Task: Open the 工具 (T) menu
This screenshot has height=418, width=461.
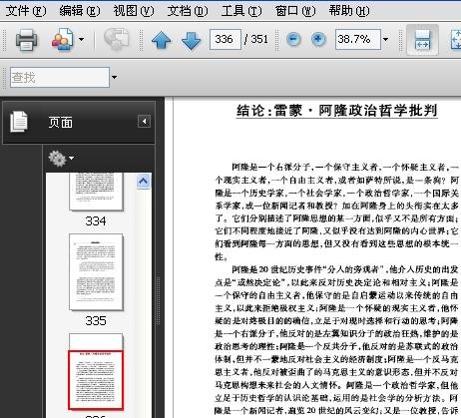Action: pyautogui.click(x=241, y=11)
